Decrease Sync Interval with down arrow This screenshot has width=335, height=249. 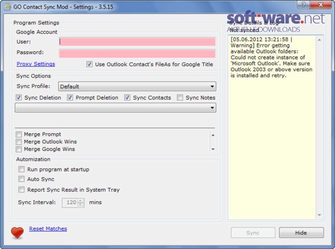(81, 205)
